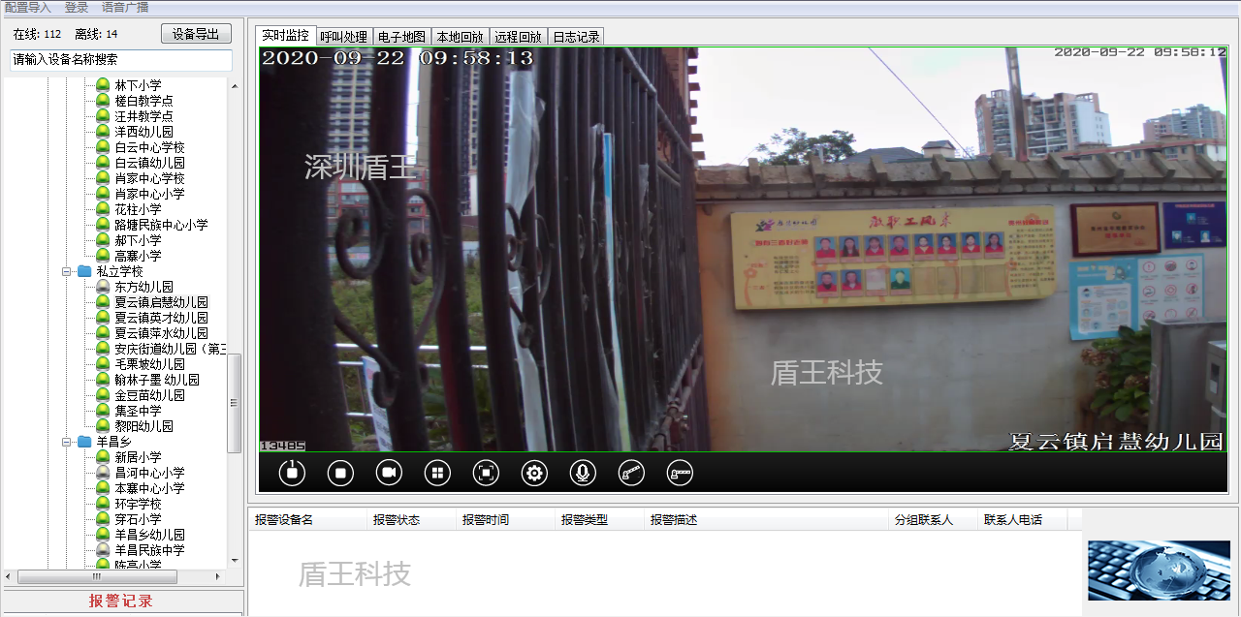Enter fullscreen with the fullscreen icon
Viewport: 1241px width, 617px height.
tap(486, 473)
